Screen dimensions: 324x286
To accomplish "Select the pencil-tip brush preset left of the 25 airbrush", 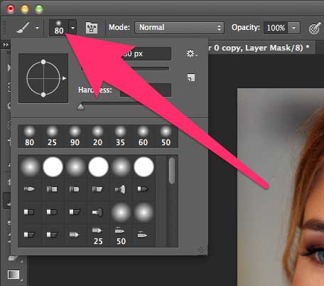I will click(75, 235).
